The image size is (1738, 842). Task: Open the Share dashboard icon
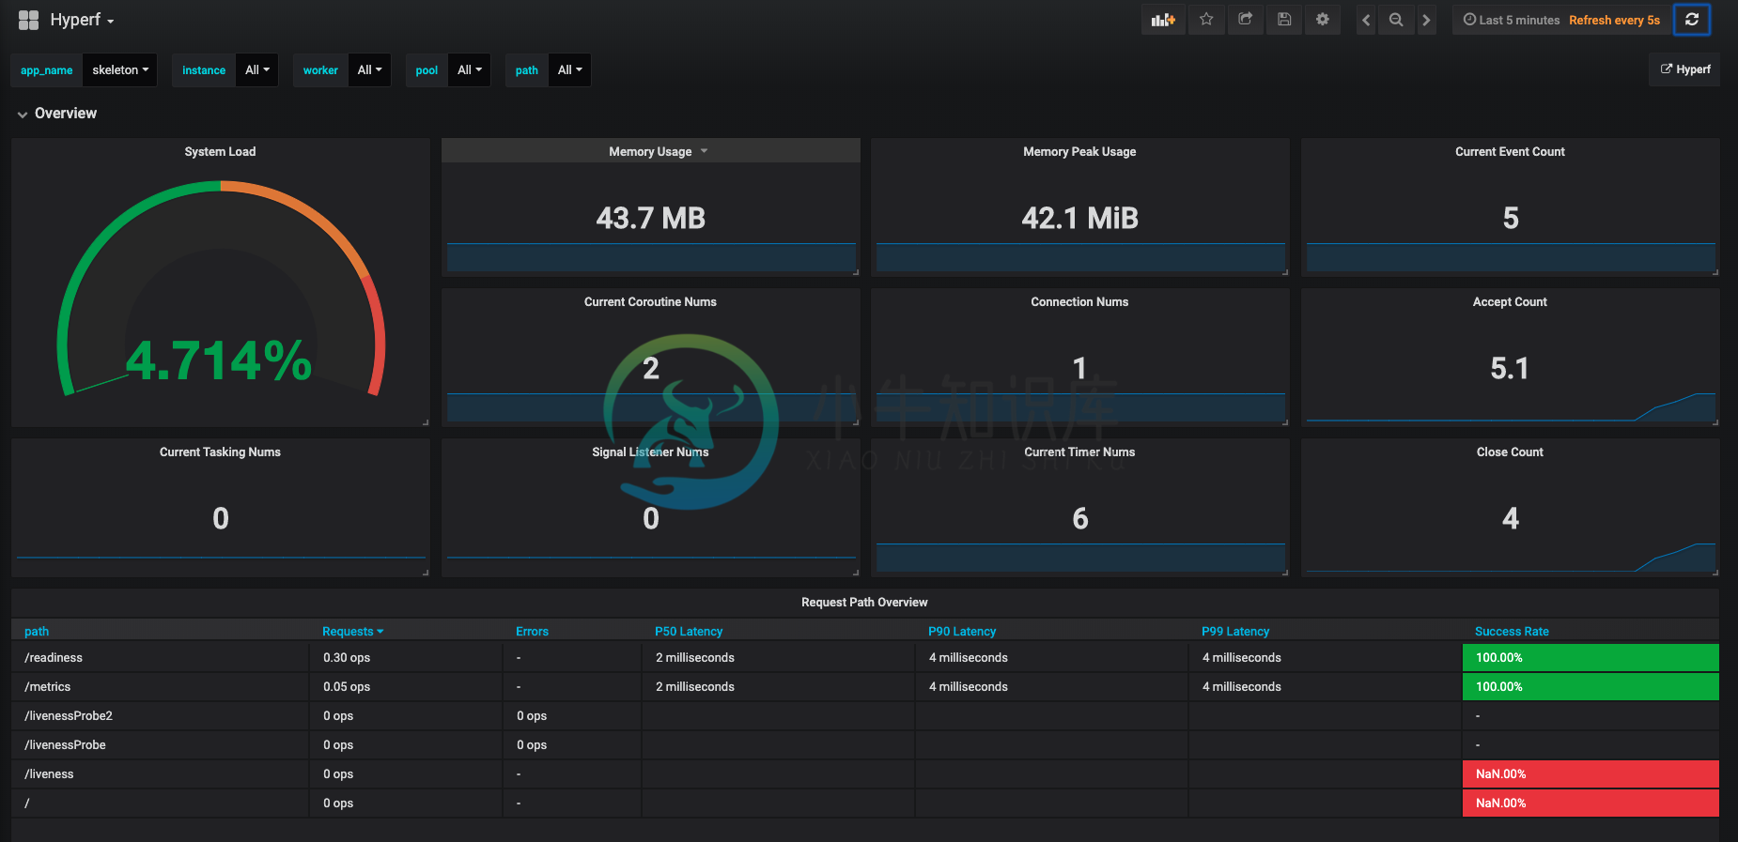coord(1245,20)
